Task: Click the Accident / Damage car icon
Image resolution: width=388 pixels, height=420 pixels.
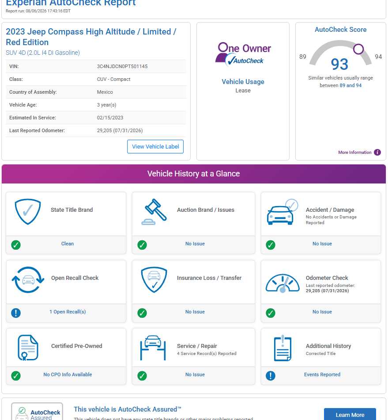Action: [x=283, y=212]
